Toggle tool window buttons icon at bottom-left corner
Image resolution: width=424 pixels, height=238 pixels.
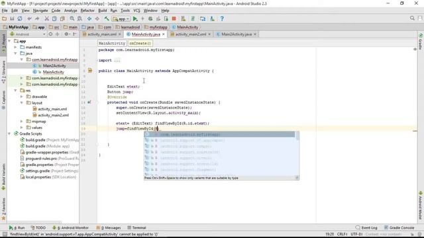coord(5,234)
